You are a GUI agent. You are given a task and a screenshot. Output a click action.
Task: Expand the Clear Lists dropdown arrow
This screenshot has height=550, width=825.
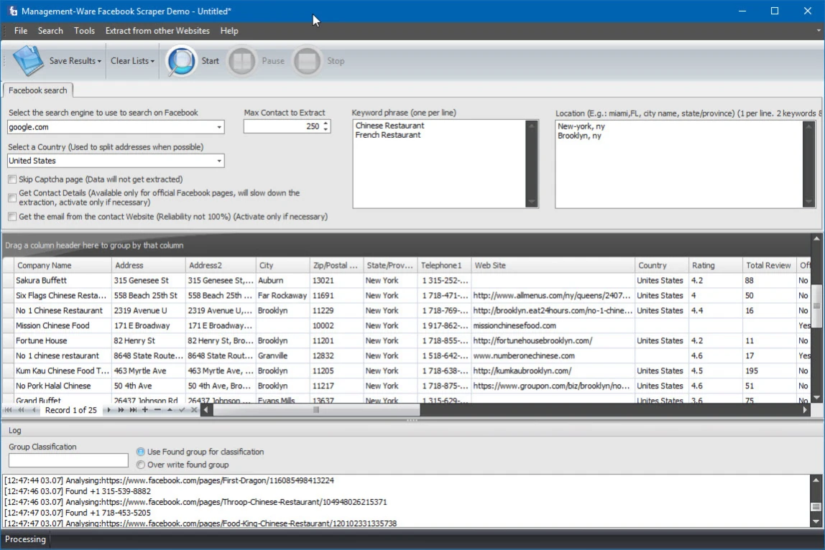152,62
